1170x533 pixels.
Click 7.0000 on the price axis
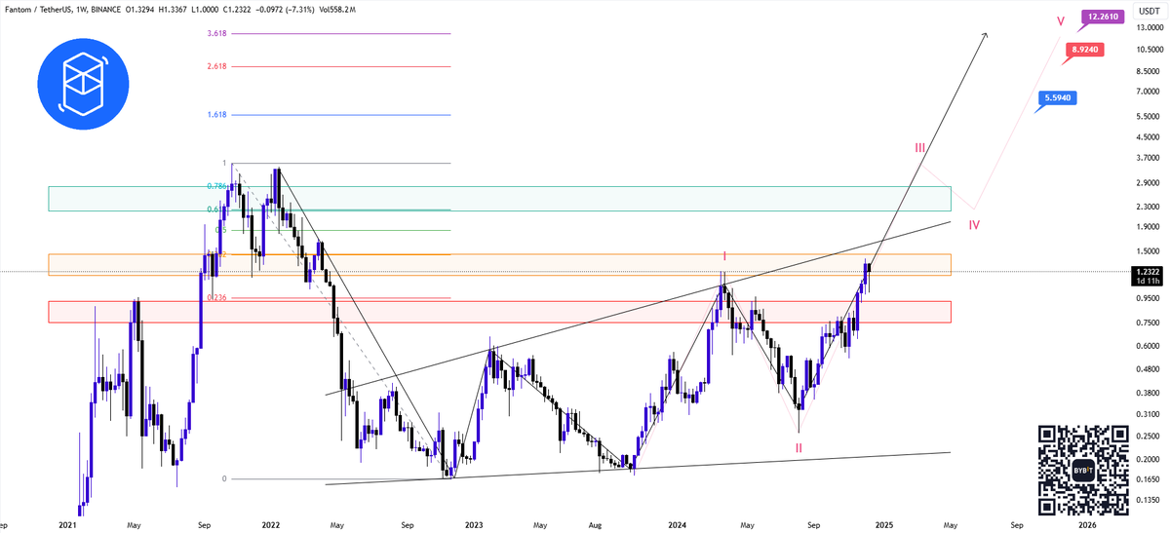pyautogui.click(x=1150, y=92)
